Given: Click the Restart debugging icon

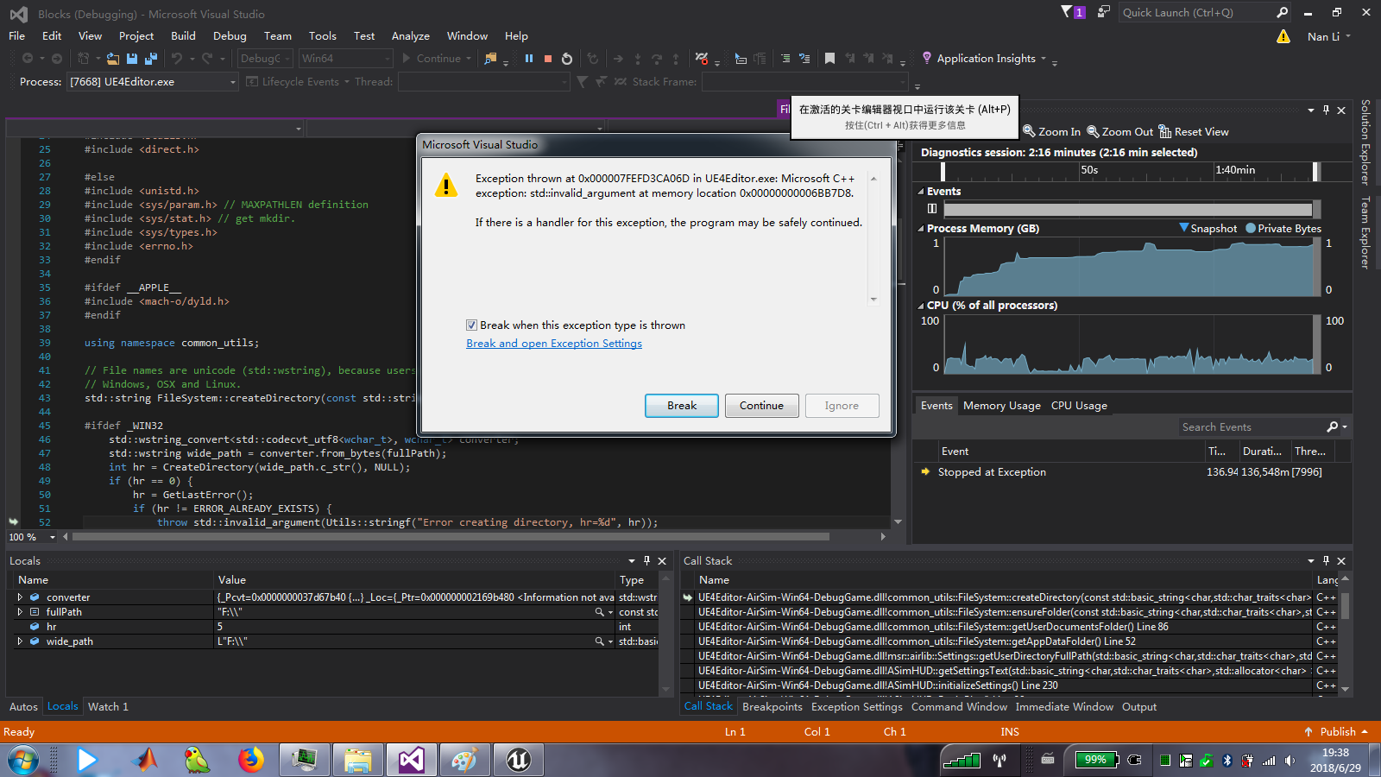Looking at the screenshot, I should (x=567, y=58).
